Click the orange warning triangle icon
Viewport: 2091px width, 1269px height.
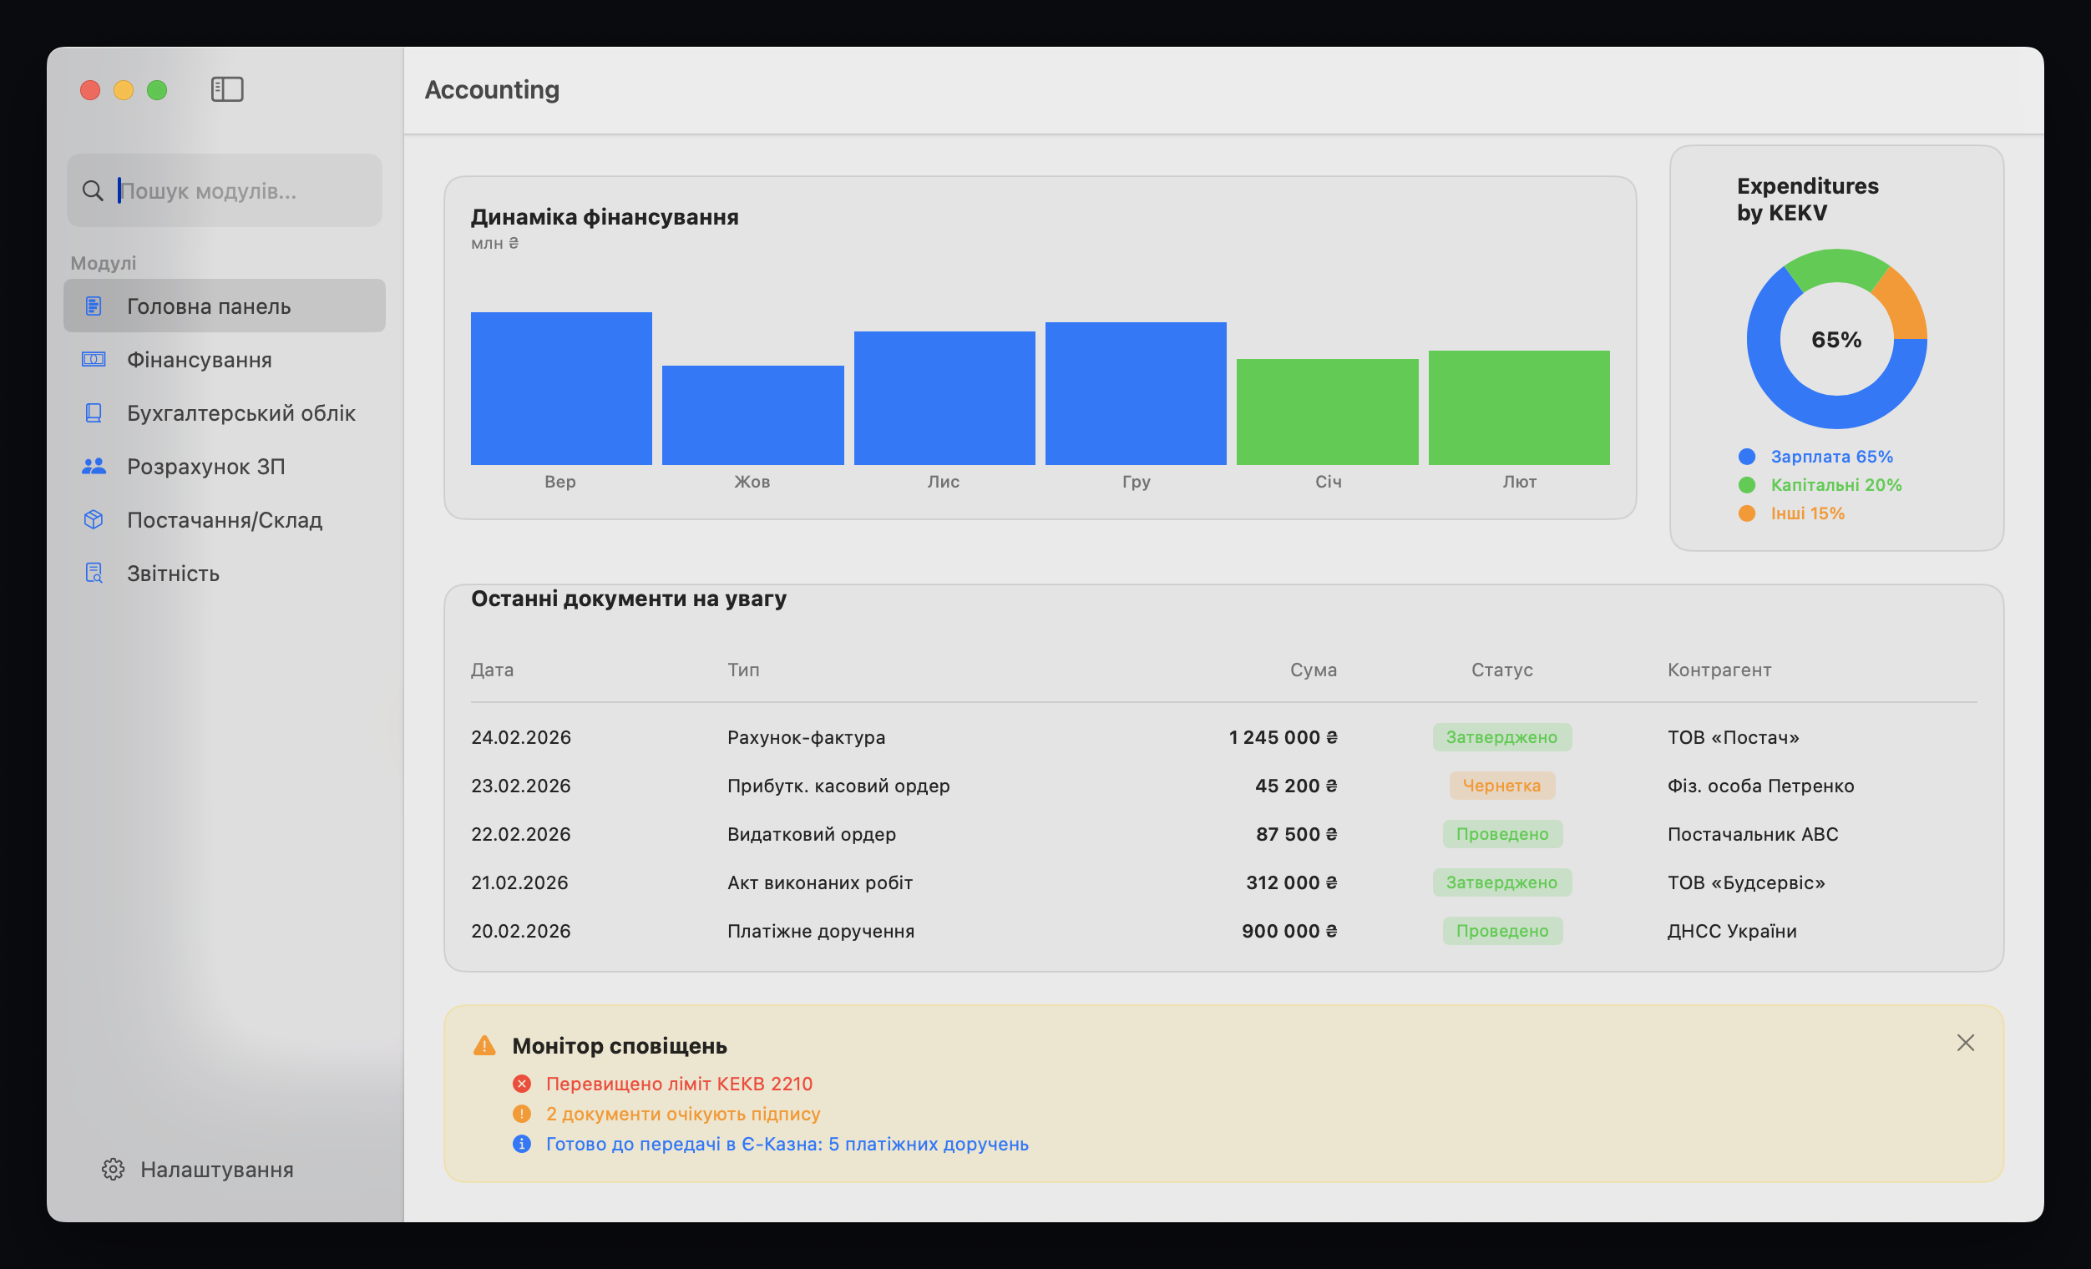click(x=484, y=1045)
